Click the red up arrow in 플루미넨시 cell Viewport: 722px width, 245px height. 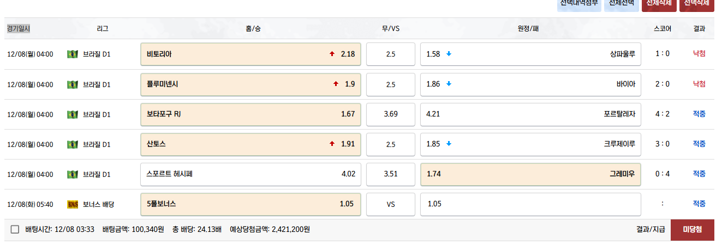coord(336,84)
